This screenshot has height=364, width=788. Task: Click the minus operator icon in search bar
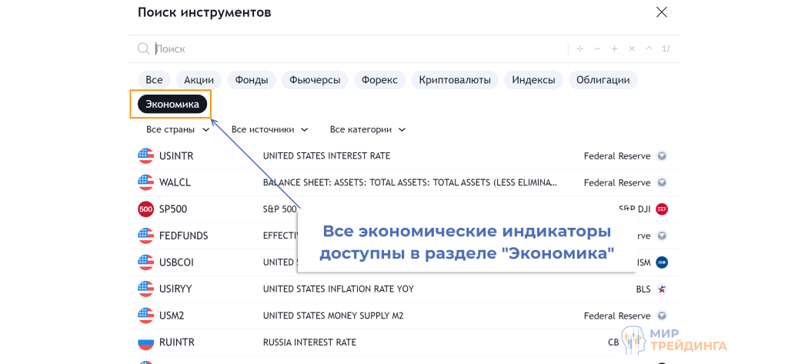[597, 48]
